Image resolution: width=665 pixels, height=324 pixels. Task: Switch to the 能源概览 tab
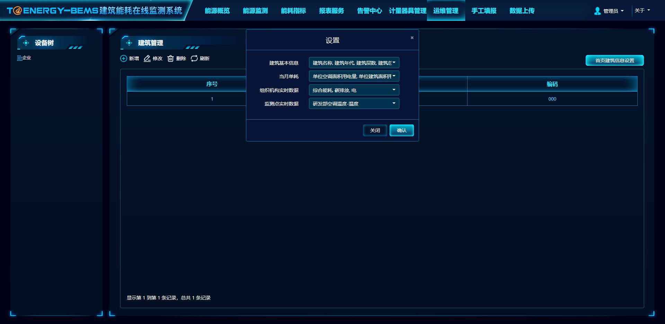[x=217, y=11]
